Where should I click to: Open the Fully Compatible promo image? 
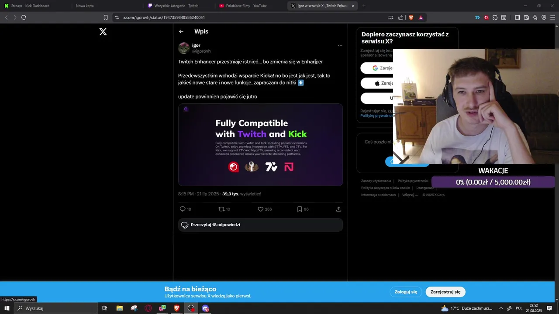[260, 145]
